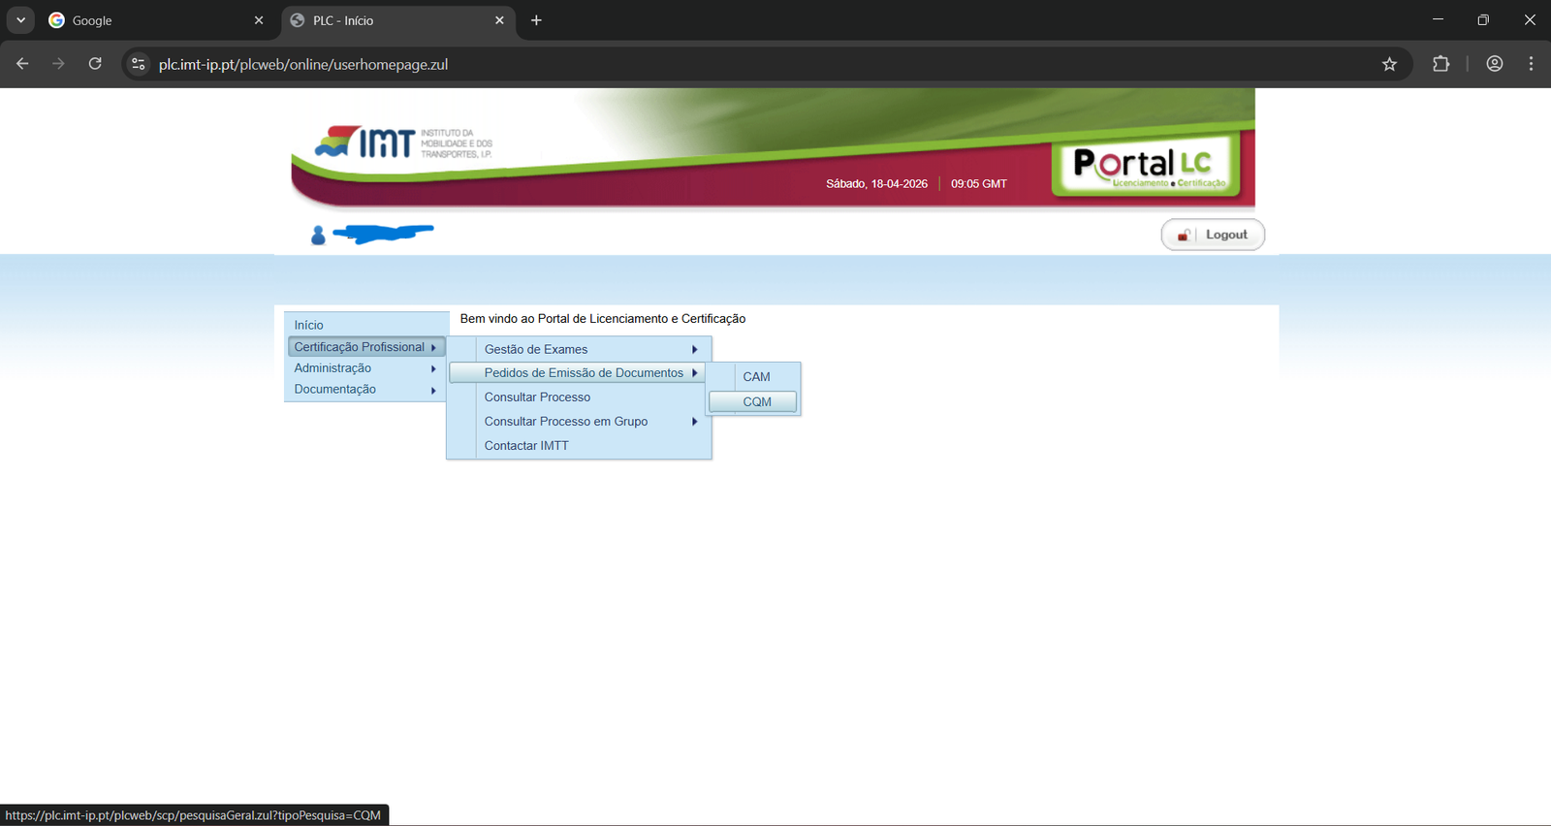Screen dimensions: 1551x826
Task: Reload the current page
Action: tap(95, 64)
